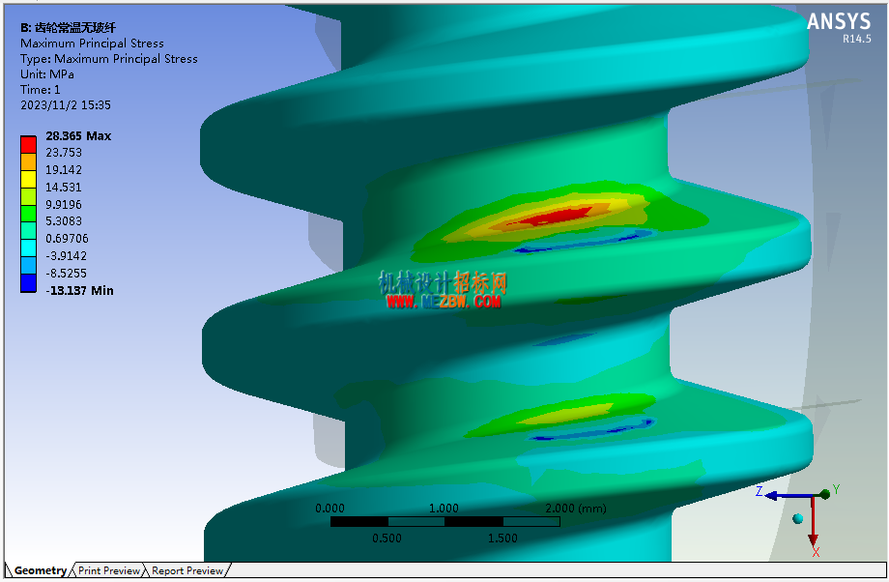Click the blue Z axis arrow of triad
Image resolution: width=889 pixels, height=582 pixels.
pos(787,496)
